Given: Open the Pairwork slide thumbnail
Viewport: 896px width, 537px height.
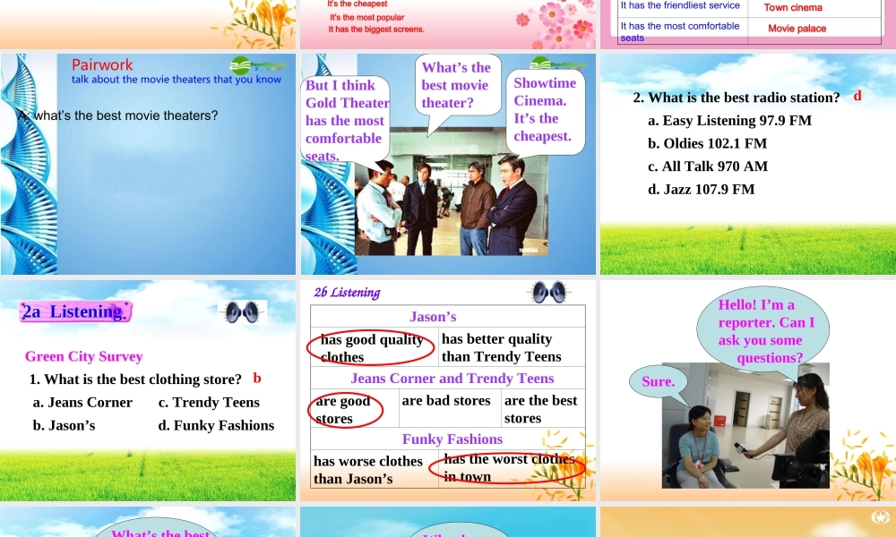Looking at the screenshot, I should [148, 164].
